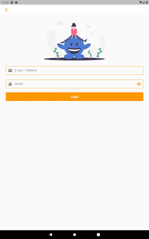The image size is (149, 239).
Task: Click the padlock icon beside Senha
Action: coord(10,84)
